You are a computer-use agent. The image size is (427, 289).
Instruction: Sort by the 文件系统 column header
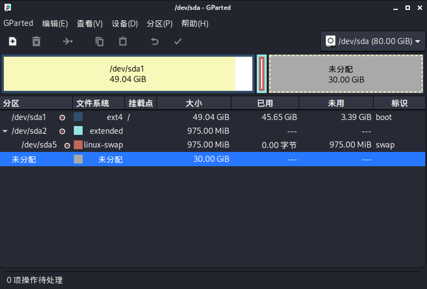[99, 103]
